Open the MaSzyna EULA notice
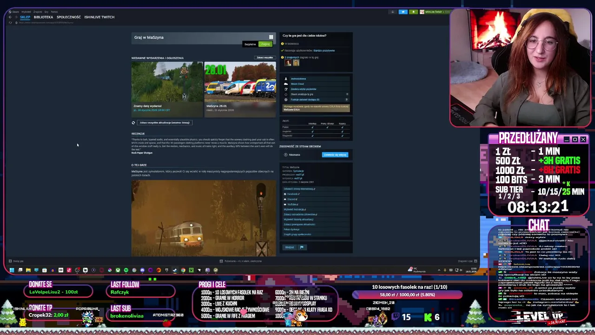Viewport: 595px width, 335px height. click(x=316, y=108)
